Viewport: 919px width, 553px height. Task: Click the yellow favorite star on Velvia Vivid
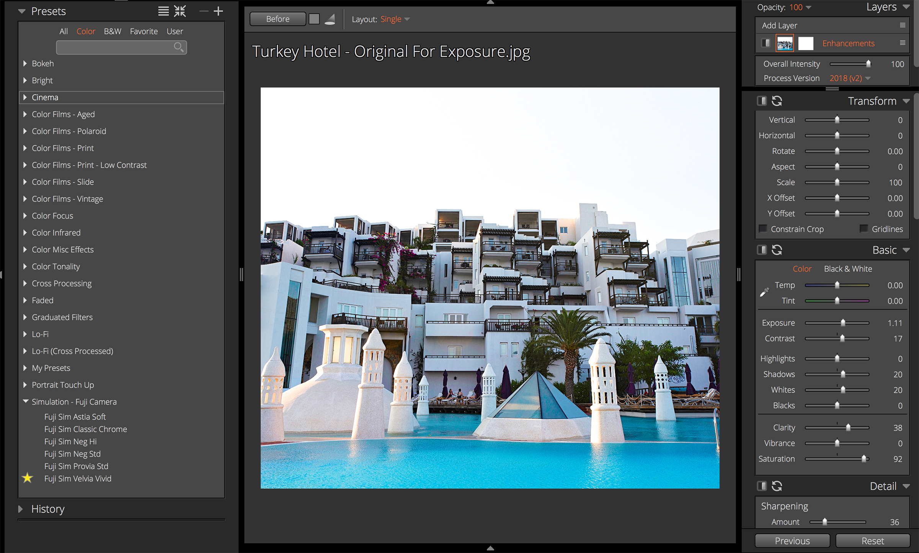pyautogui.click(x=27, y=478)
